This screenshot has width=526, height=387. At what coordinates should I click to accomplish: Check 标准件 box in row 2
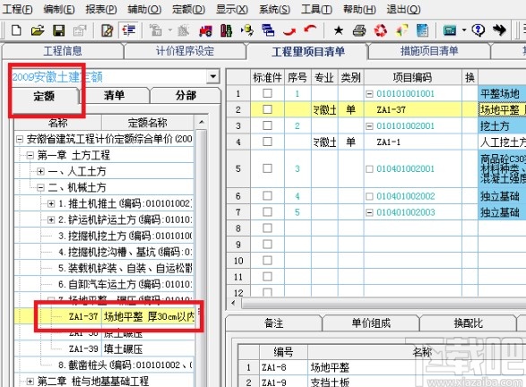pos(267,109)
